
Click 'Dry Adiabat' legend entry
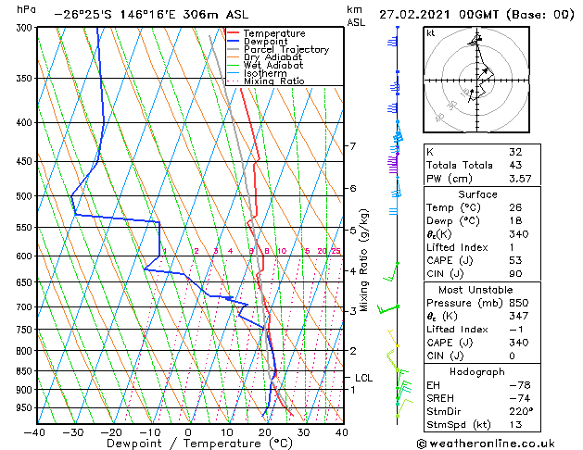(272, 57)
